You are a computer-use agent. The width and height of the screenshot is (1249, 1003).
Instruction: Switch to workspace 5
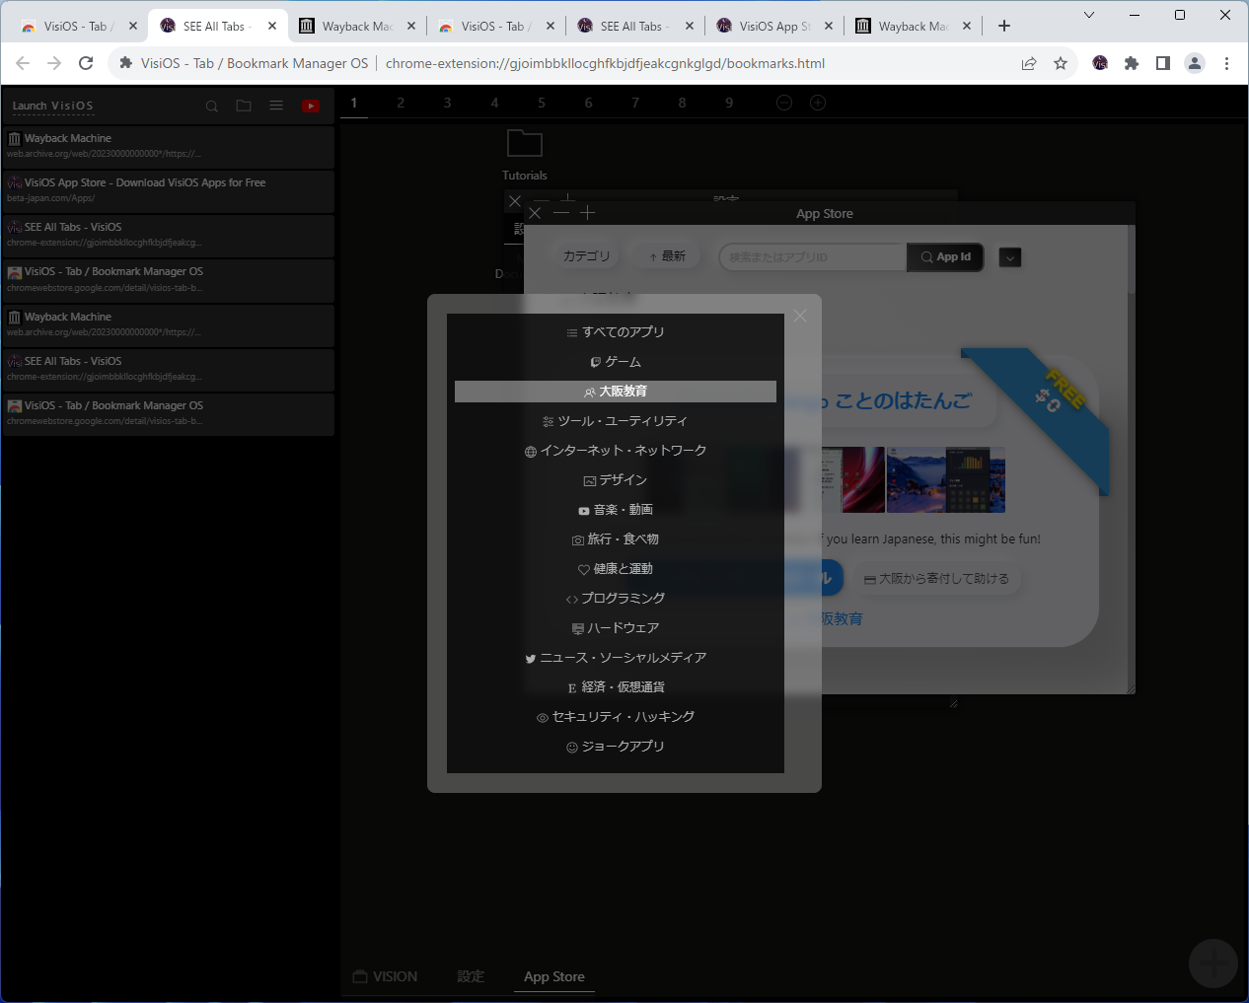[x=542, y=103]
